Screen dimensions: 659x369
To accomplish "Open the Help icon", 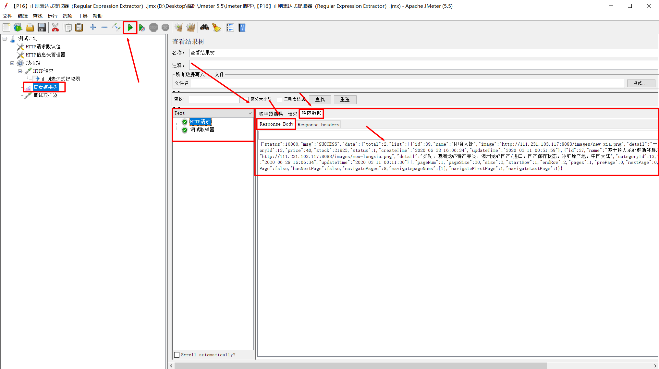I will 242,28.
